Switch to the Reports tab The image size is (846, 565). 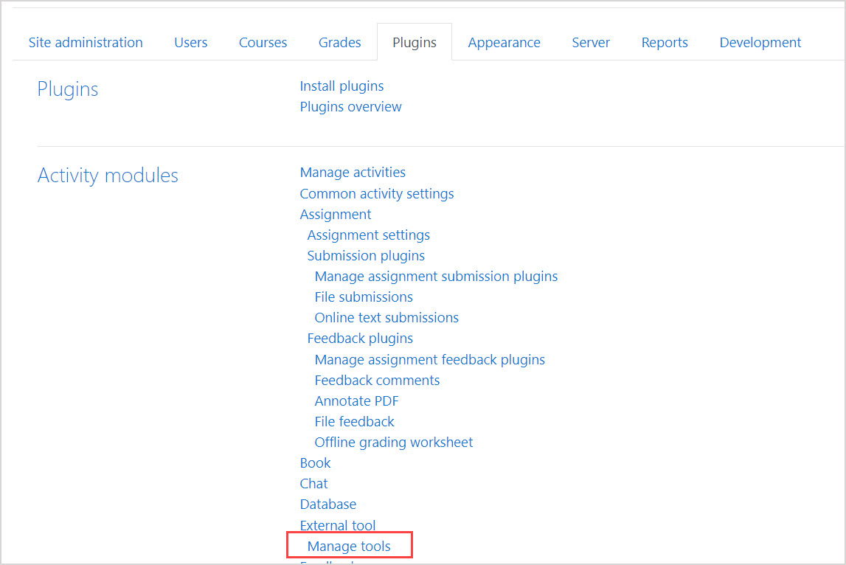point(664,42)
